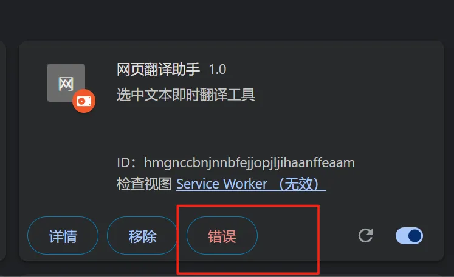Open 详情 for the extension
Screen dimensions: 454x277
[63, 236]
